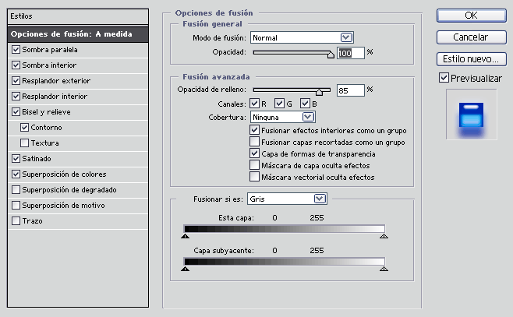
Task: Check Superposición de degradado
Action: pos(16,189)
